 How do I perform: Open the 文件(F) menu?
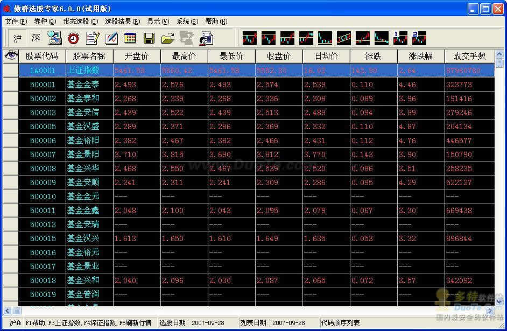(x=16, y=22)
